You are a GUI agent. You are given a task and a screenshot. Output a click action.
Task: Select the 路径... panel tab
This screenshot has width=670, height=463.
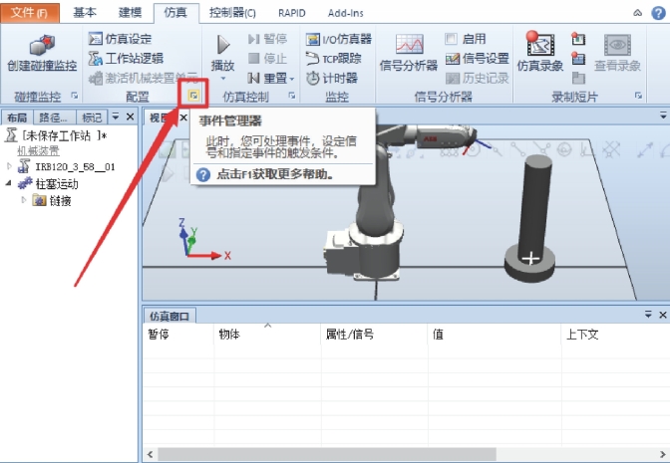[x=54, y=117]
